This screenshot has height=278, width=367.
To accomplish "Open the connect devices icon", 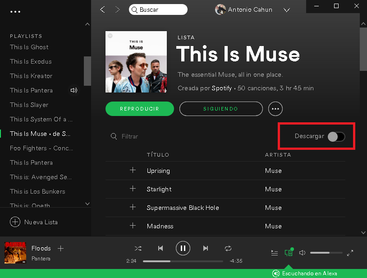I will [289, 252].
